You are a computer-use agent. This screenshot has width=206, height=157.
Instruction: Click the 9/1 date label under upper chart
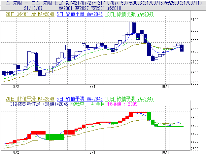92,87
